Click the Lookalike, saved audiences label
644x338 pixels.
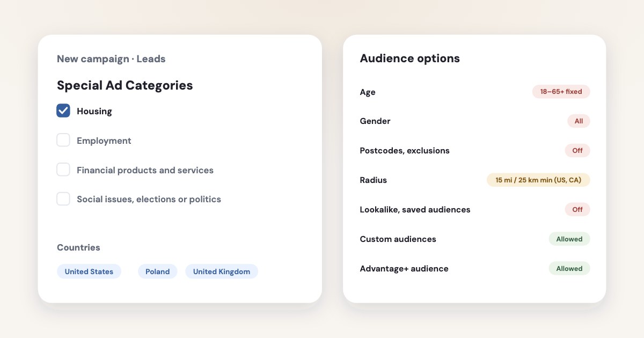click(415, 210)
